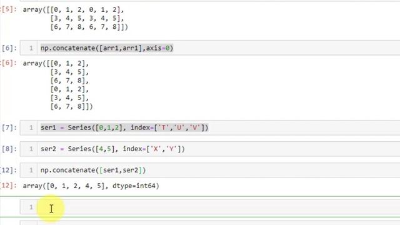Click first row array([[0, 1, 2], of output 6
The width and height of the screenshot is (400, 225).
[x=56, y=63]
